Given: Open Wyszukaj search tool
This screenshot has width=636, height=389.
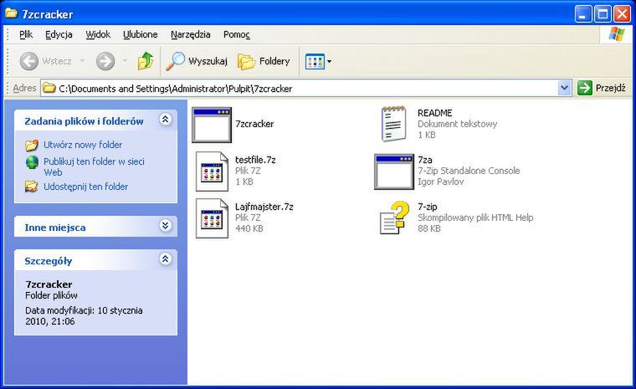Looking at the screenshot, I should [197, 61].
